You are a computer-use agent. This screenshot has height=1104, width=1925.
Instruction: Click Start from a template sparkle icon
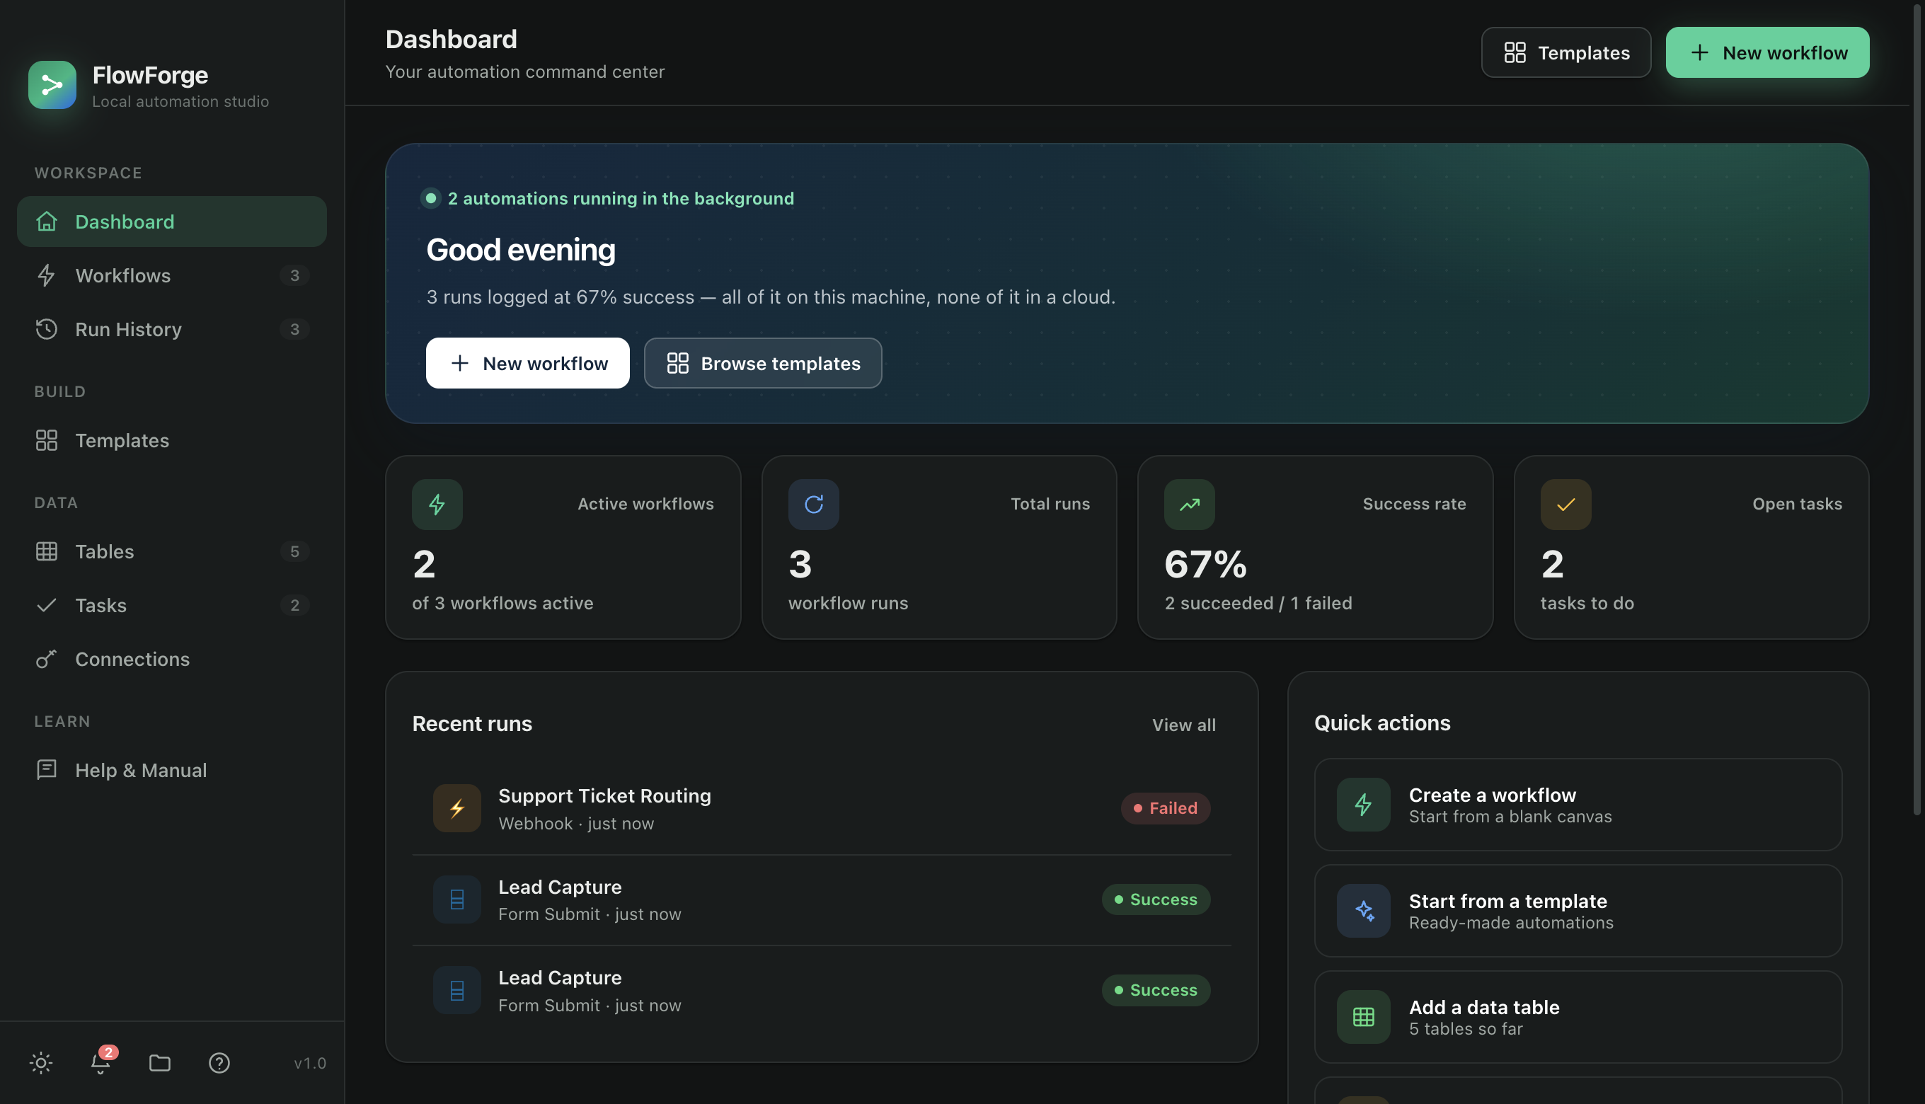pyautogui.click(x=1363, y=911)
